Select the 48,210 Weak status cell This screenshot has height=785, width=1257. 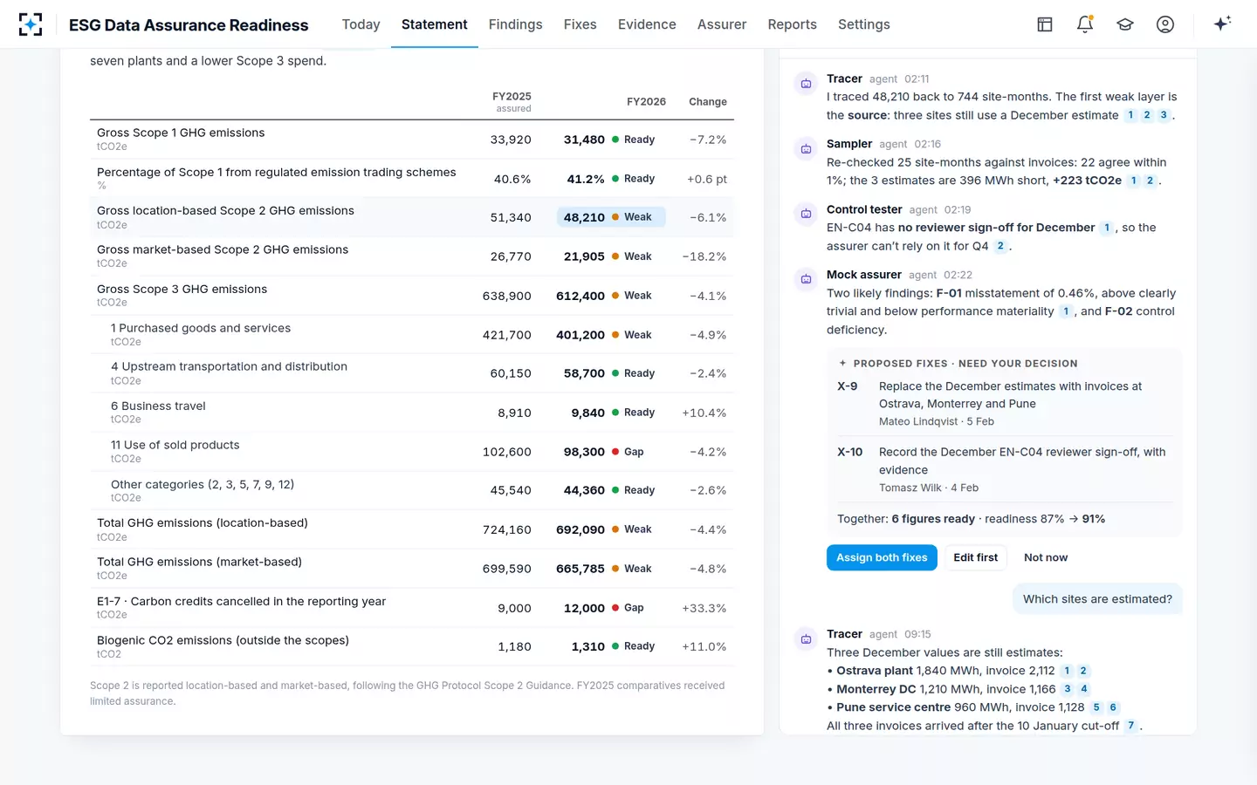611,217
